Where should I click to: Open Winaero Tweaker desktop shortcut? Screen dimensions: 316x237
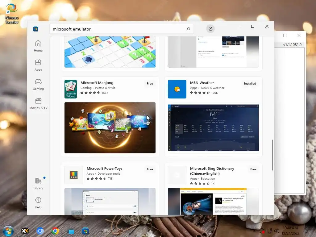pyautogui.click(x=11, y=14)
